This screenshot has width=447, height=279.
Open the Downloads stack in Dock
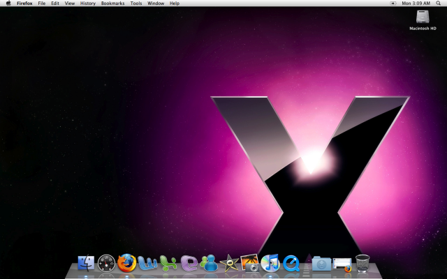tap(321, 263)
